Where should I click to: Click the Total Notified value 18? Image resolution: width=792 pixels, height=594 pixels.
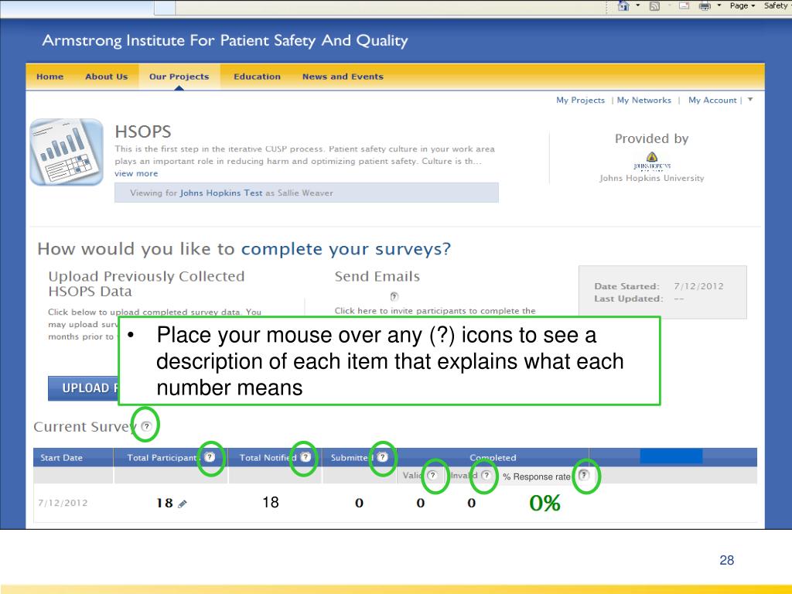pyautogui.click(x=270, y=502)
